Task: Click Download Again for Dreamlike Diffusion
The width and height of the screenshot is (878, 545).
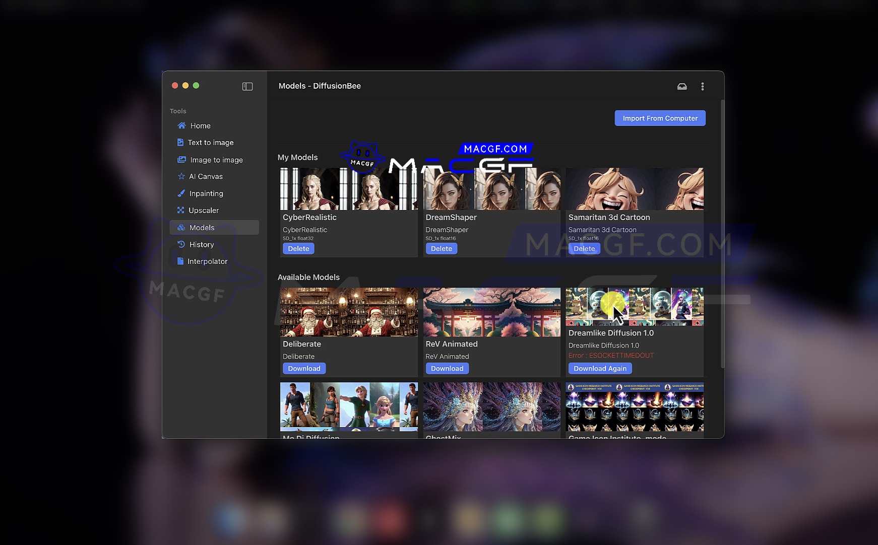Action: (x=600, y=369)
